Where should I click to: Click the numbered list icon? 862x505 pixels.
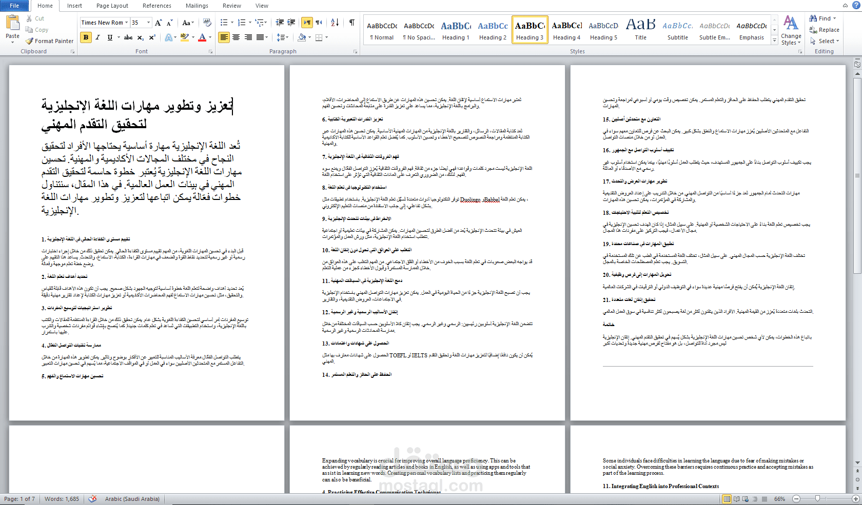[242, 23]
